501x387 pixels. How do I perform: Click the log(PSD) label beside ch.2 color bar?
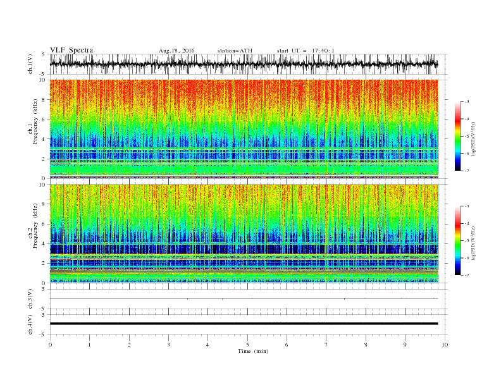click(x=473, y=244)
